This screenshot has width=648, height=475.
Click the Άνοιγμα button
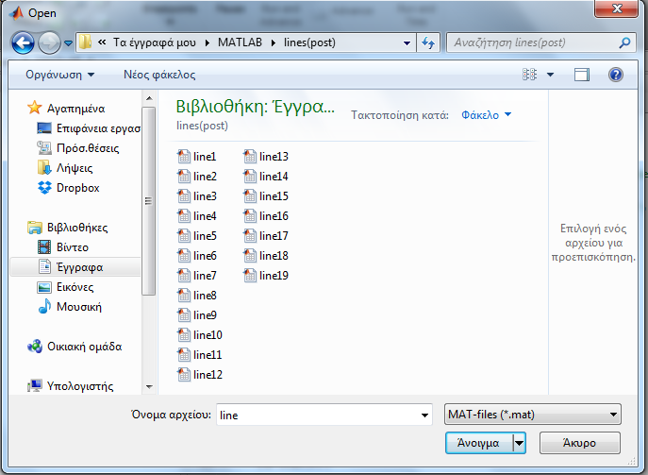tap(478, 443)
